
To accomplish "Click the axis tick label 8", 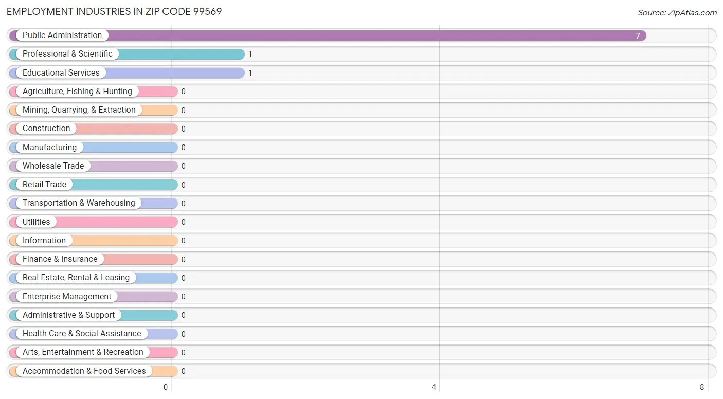I will (702, 387).
